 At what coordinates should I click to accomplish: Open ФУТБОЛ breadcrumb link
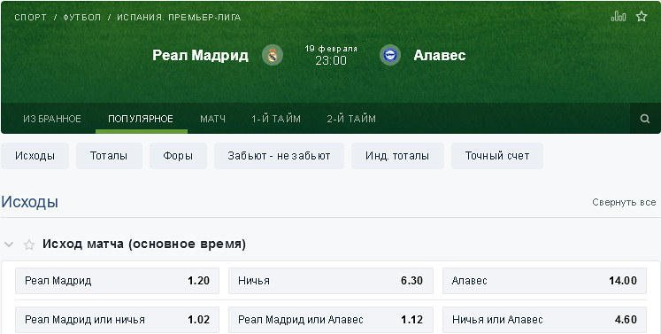pyautogui.click(x=81, y=18)
